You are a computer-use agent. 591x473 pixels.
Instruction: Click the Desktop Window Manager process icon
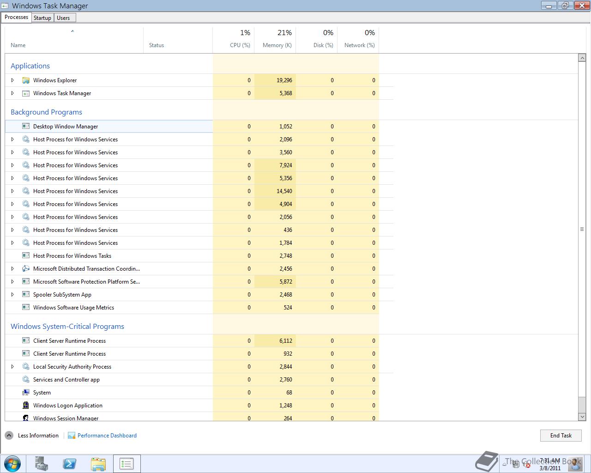coord(26,127)
